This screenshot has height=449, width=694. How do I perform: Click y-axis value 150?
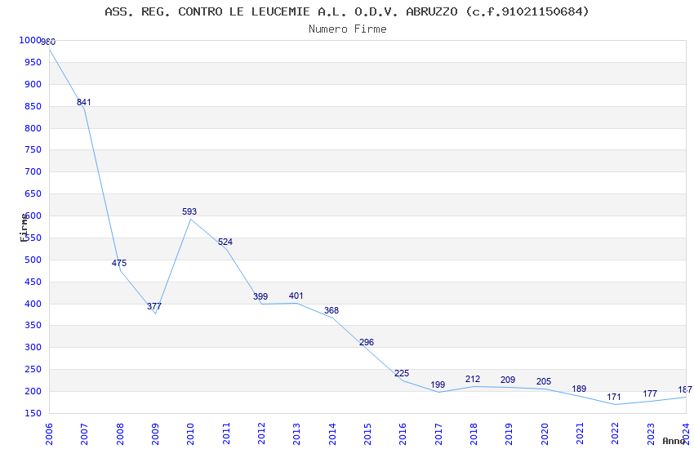(x=33, y=413)
